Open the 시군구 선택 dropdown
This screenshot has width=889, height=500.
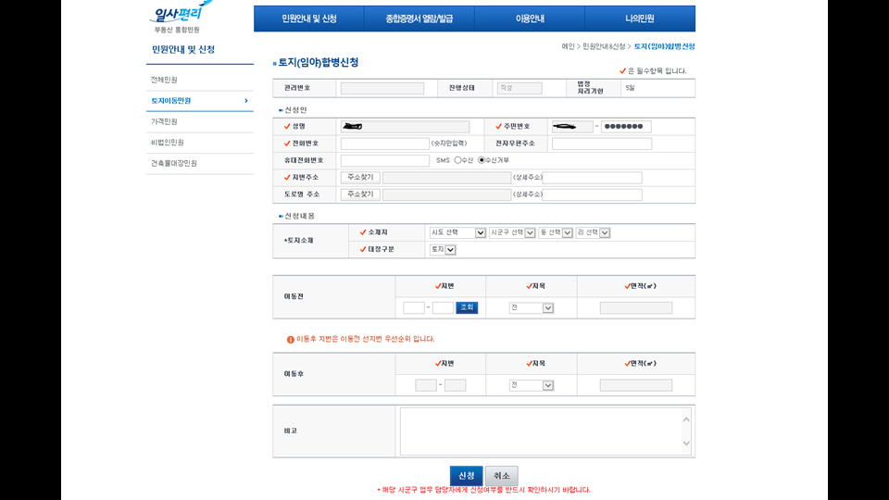512,232
